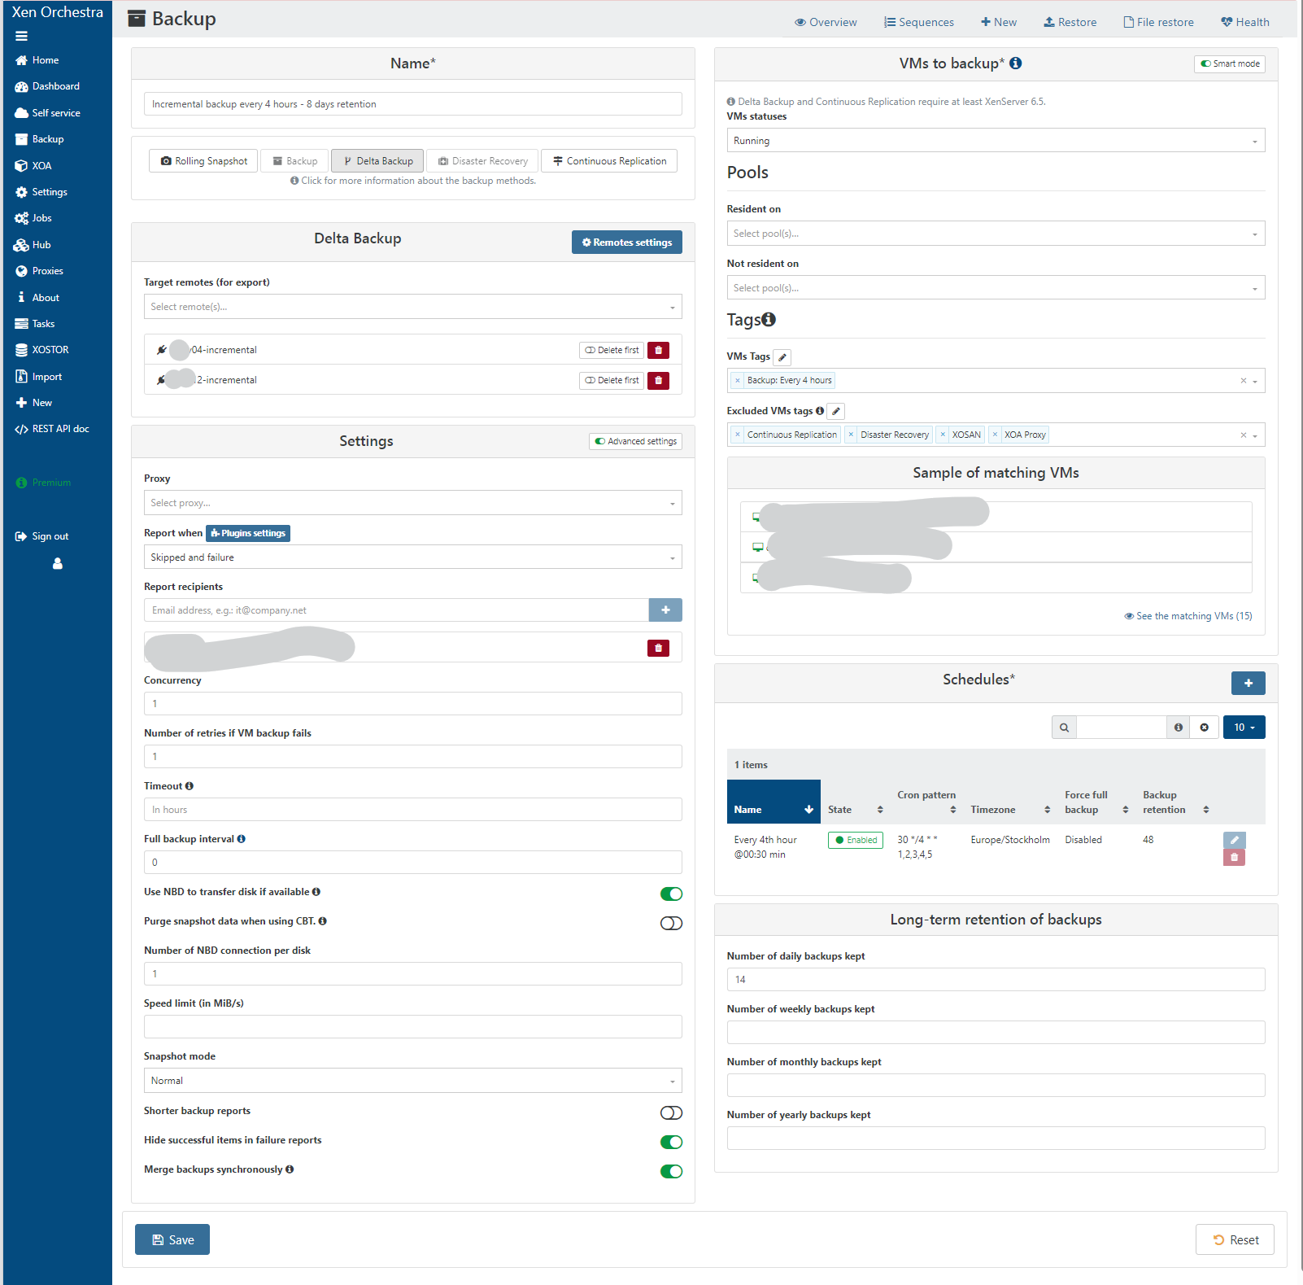Click the user profile icon in sidebar
Screen dimensions: 1303x1285
(x=58, y=563)
